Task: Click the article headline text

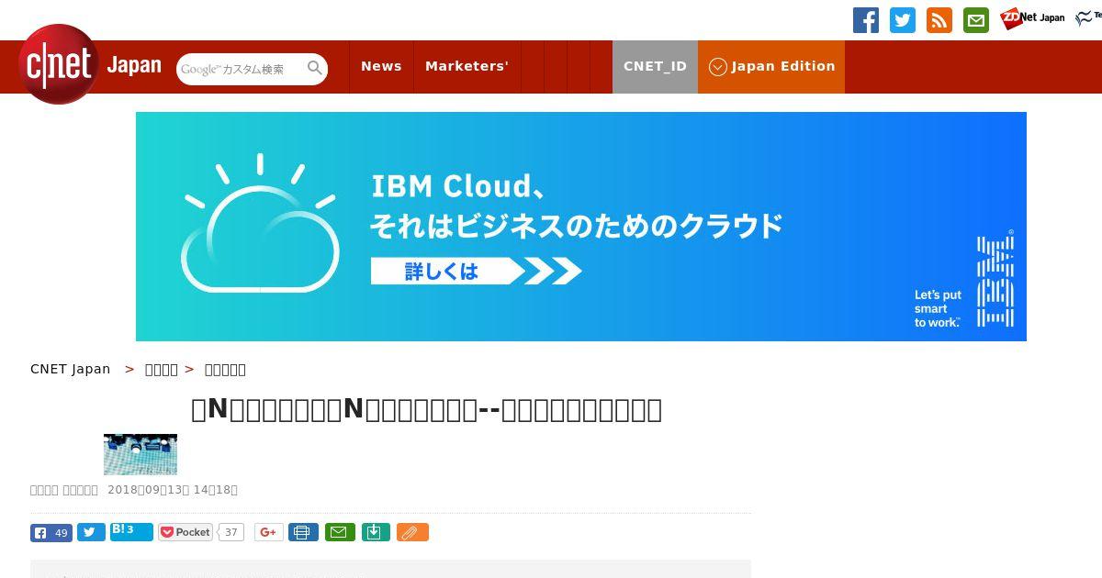Action: pos(426,409)
